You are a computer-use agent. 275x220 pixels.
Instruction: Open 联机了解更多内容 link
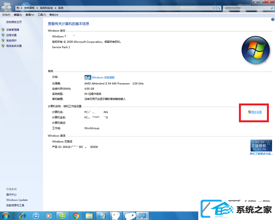pos(261,154)
